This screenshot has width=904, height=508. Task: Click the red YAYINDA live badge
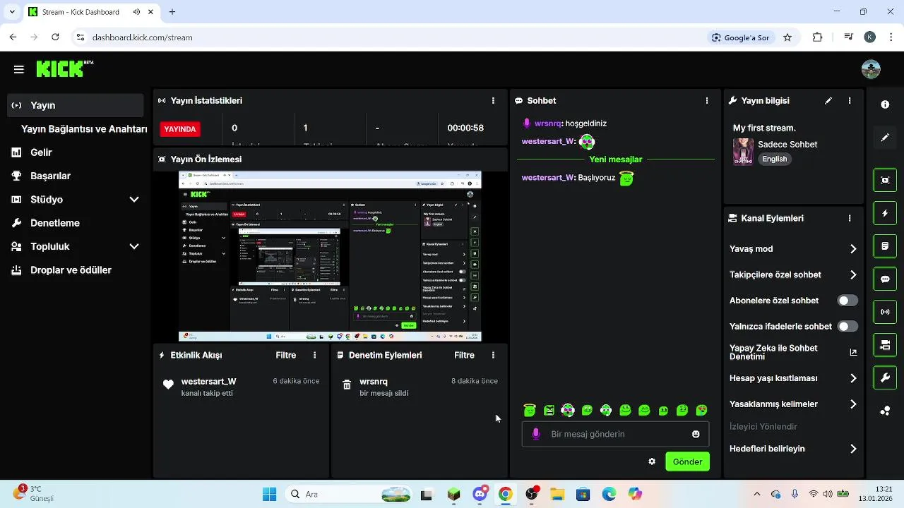click(180, 129)
